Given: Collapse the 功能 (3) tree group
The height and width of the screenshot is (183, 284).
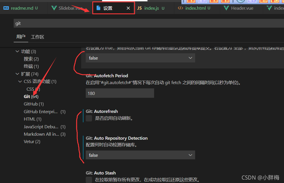Looking at the screenshot, I should point(17,52).
